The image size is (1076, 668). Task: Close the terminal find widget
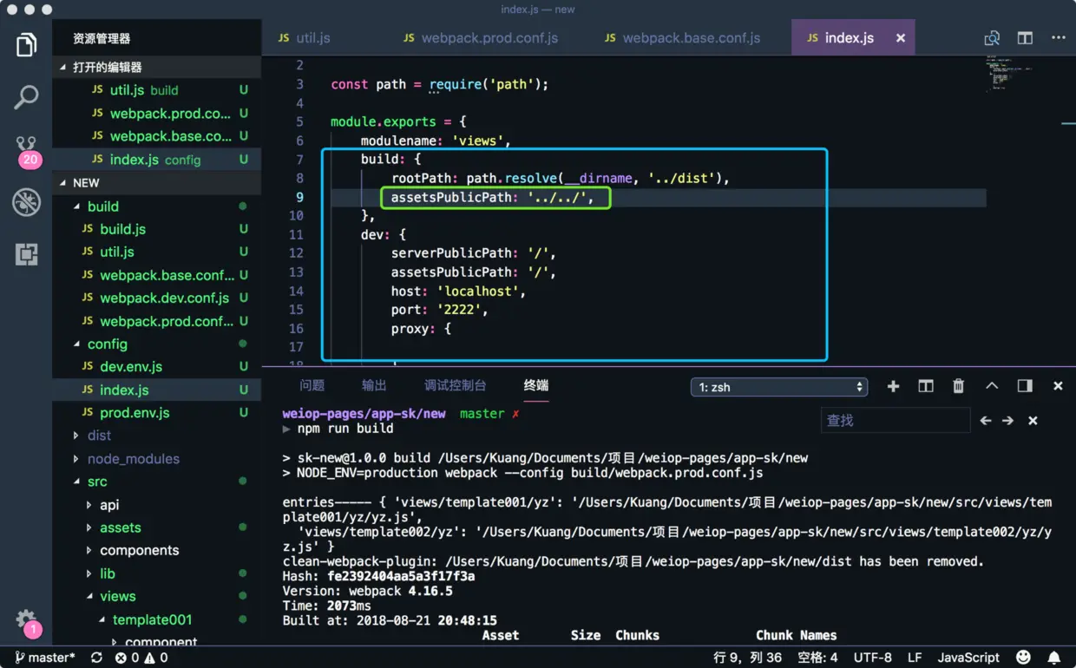click(x=1033, y=420)
